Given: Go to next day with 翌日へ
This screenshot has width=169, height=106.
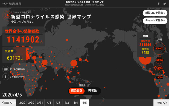Looking at the screenshot, I should (x=161, y=103).
